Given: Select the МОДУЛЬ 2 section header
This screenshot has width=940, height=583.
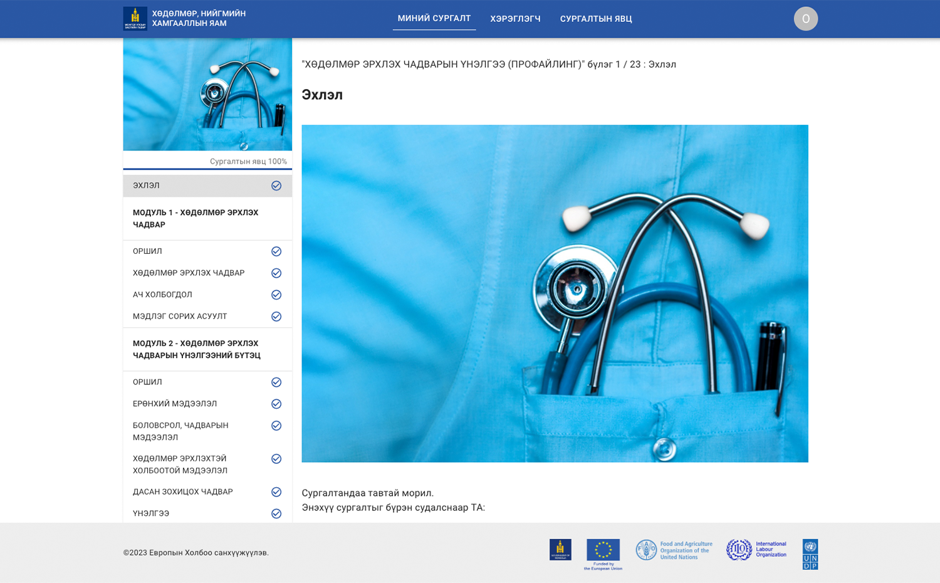Looking at the screenshot, I should pyautogui.click(x=196, y=350).
